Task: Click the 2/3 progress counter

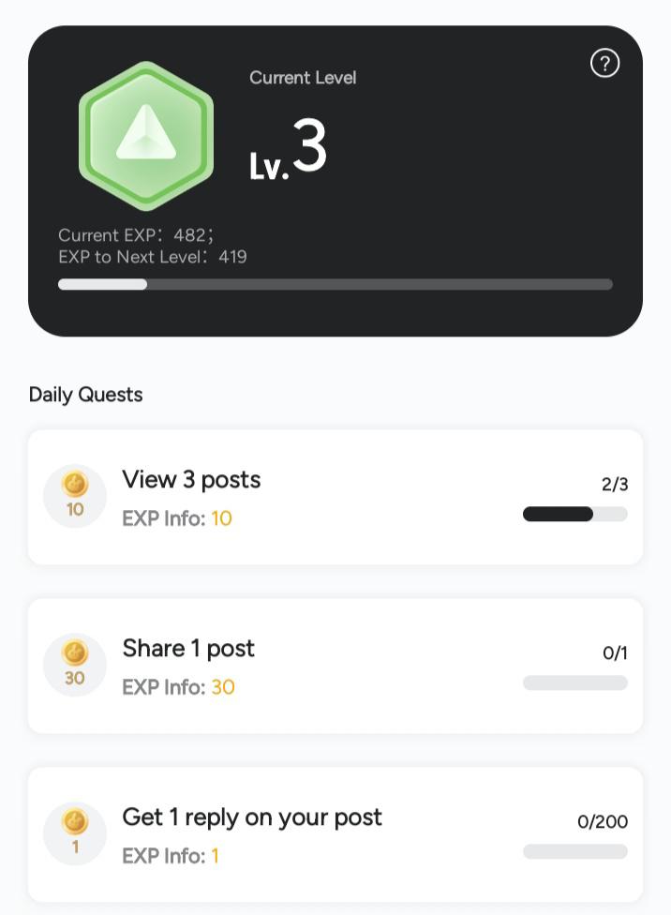Action: [x=615, y=485]
